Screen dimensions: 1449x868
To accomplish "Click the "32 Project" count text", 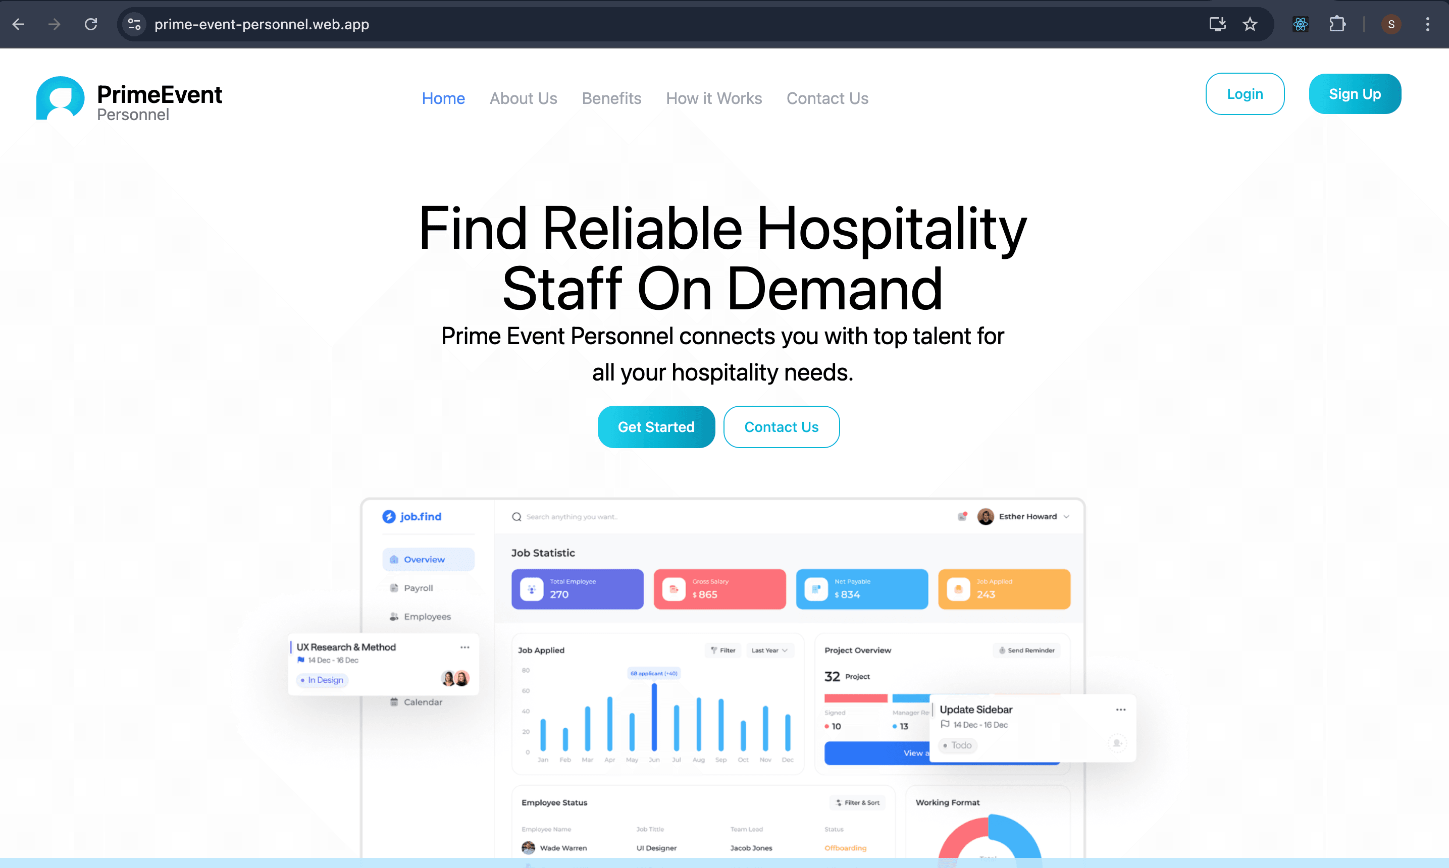I will [847, 676].
